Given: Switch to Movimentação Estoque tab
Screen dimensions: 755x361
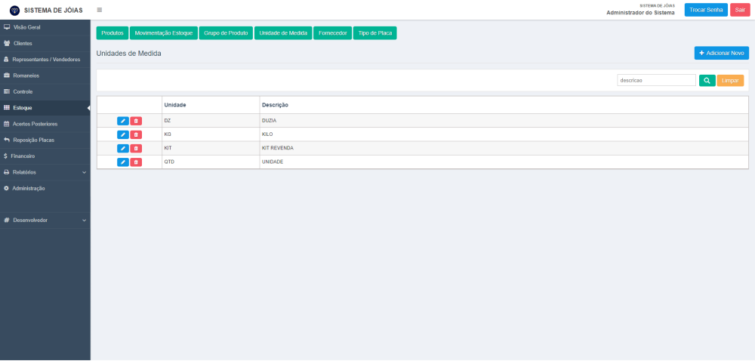Looking at the screenshot, I should [164, 33].
